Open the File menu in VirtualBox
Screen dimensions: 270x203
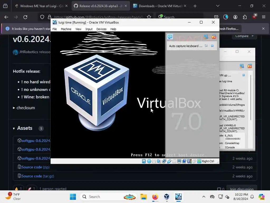pos(55,29)
